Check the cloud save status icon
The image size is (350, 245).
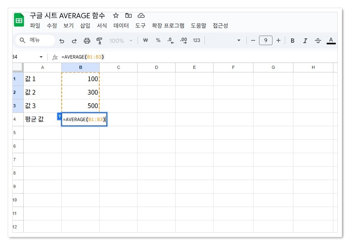(141, 15)
